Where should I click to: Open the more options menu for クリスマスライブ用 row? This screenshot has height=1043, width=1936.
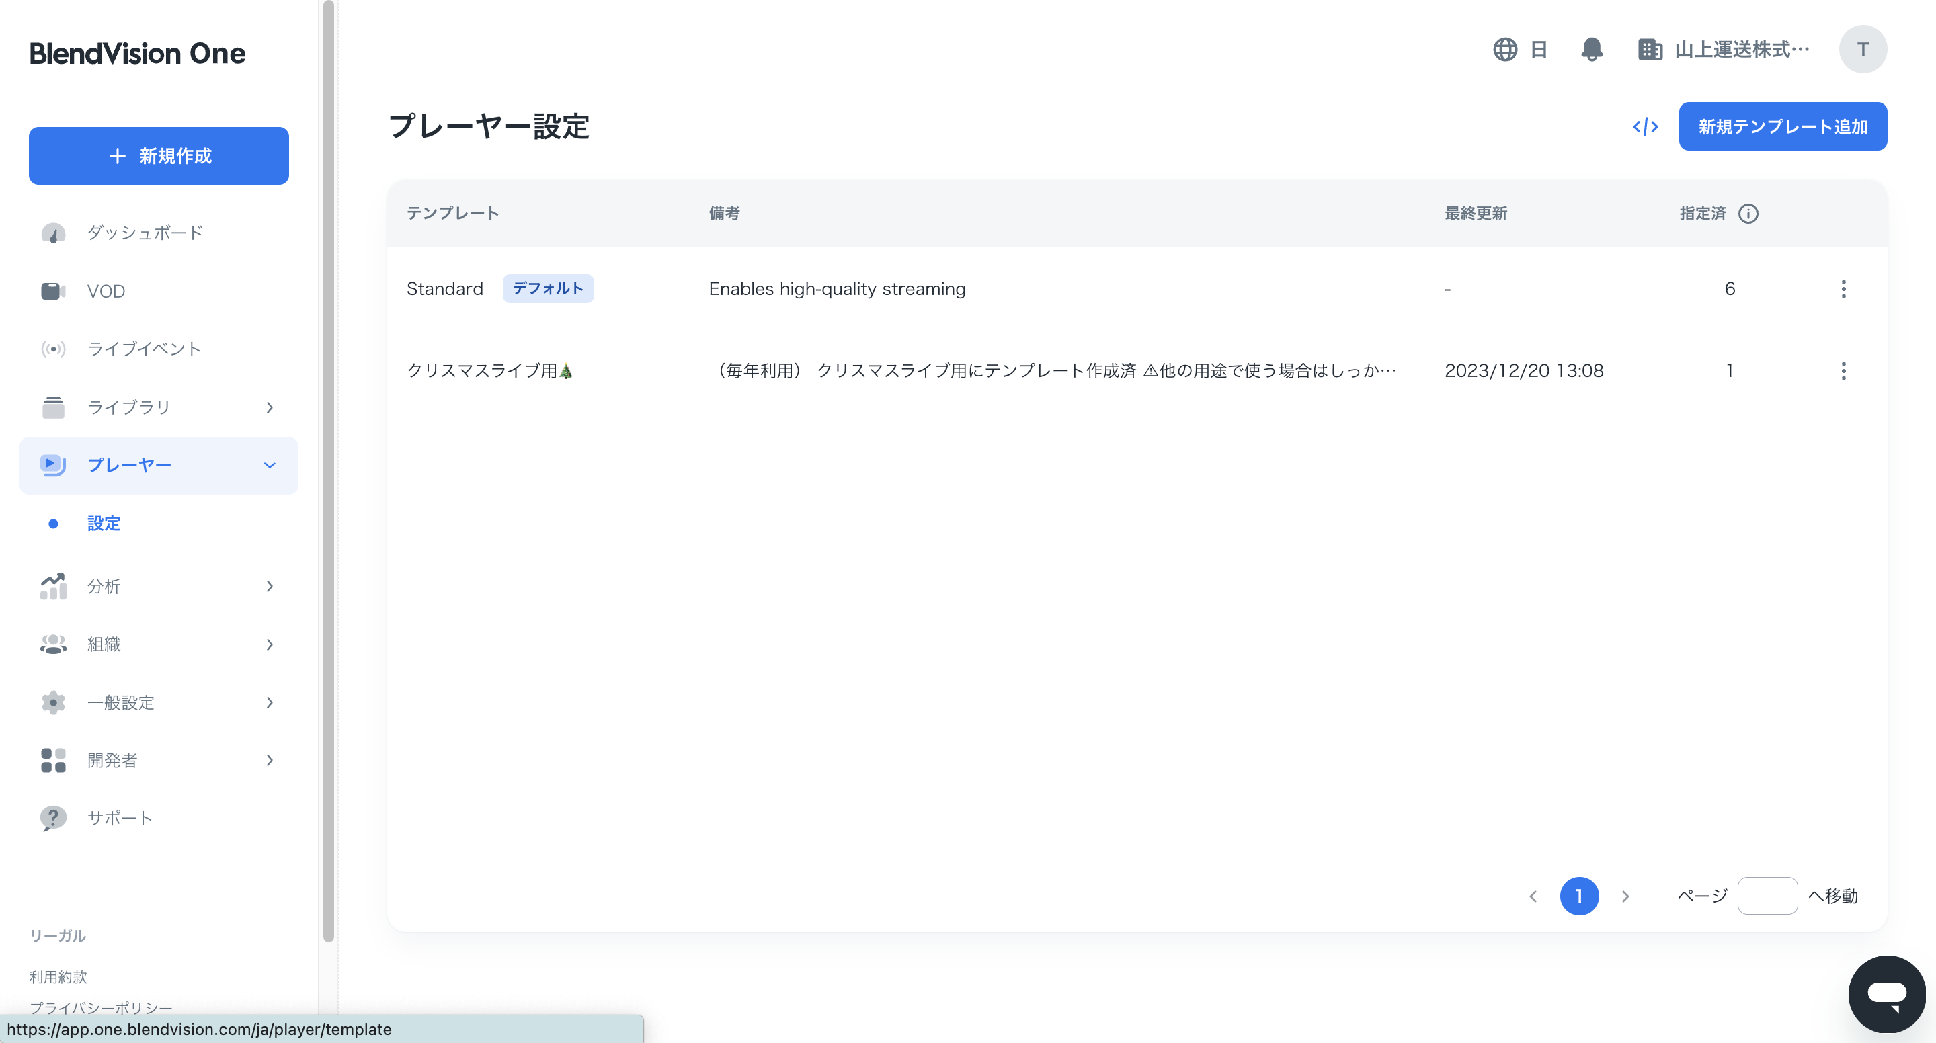click(1843, 370)
